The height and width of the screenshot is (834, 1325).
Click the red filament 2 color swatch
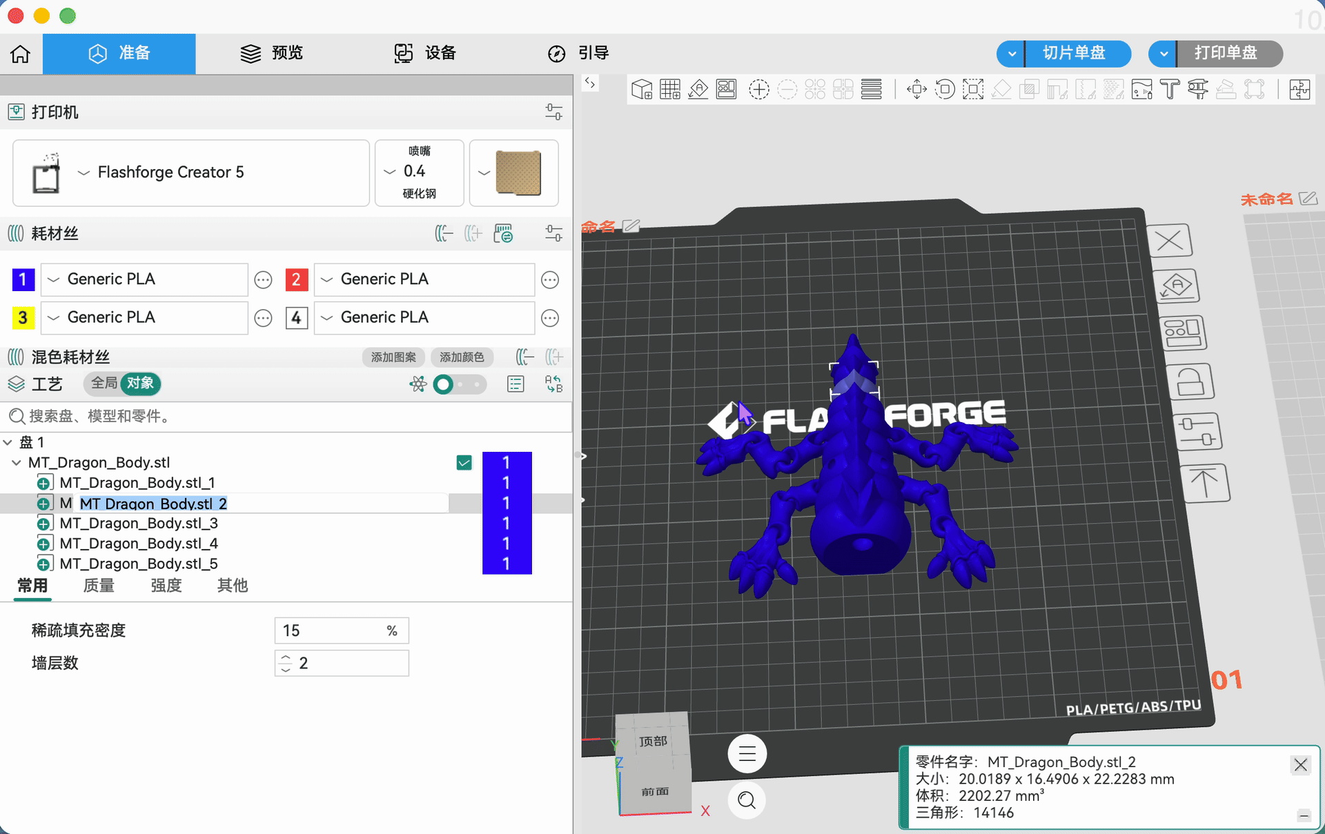pos(296,279)
